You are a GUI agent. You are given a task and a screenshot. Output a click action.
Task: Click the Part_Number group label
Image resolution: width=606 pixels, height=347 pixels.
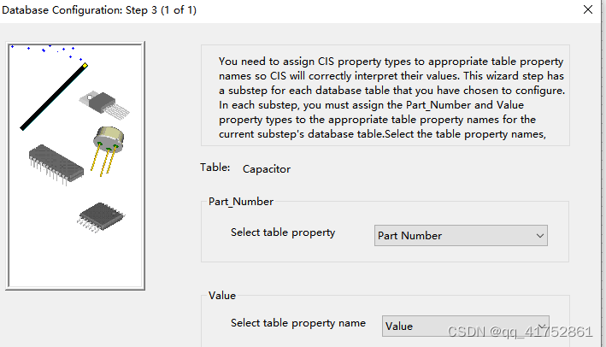click(x=241, y=202)
